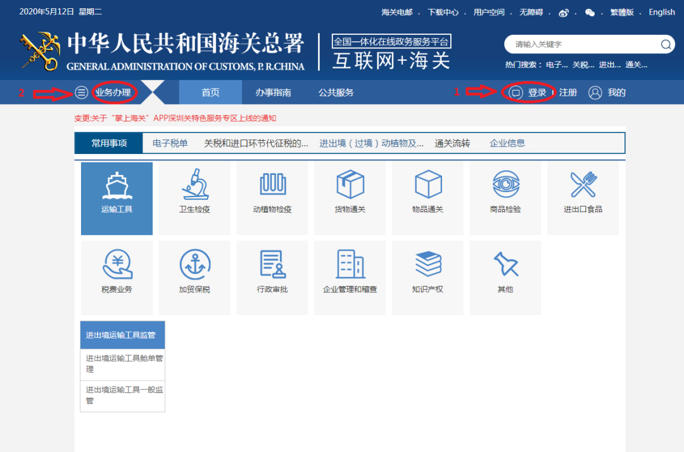
Task: Open the 办事指南 menu item
Action: tap(274, 92)
